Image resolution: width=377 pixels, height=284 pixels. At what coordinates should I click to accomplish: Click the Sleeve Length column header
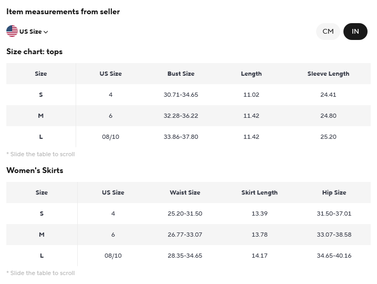point(328,74)
